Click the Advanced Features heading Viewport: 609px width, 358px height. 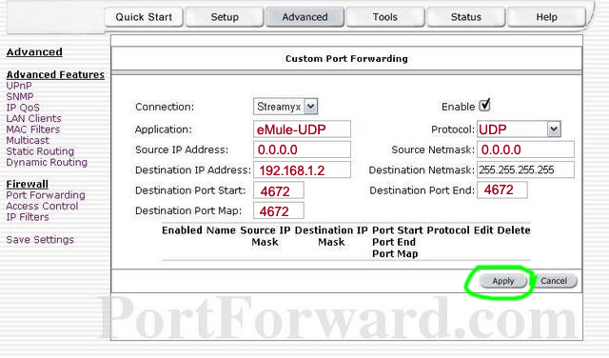pos(55,74)
